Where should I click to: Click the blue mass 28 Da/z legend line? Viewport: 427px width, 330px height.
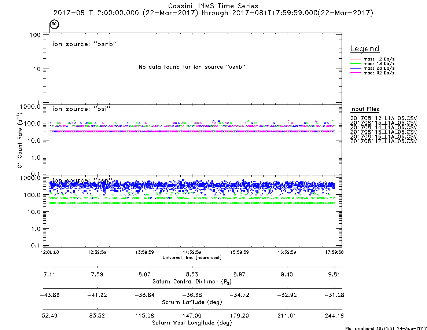[x=356, y=69]
